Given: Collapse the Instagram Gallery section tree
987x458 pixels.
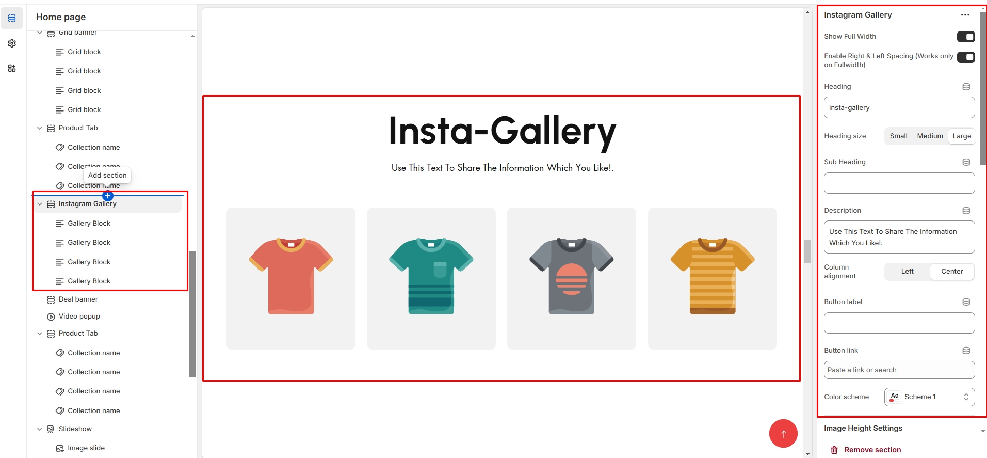Looking at the screenshot, I should (40, 204).
